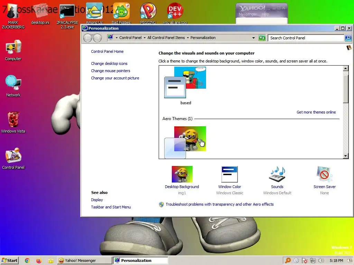Image resolution: width=354 pixels, height=265 pixels.
Task: Open the MARK ZUCKERBERG desktop icon
Action: [x=13, y=16]
